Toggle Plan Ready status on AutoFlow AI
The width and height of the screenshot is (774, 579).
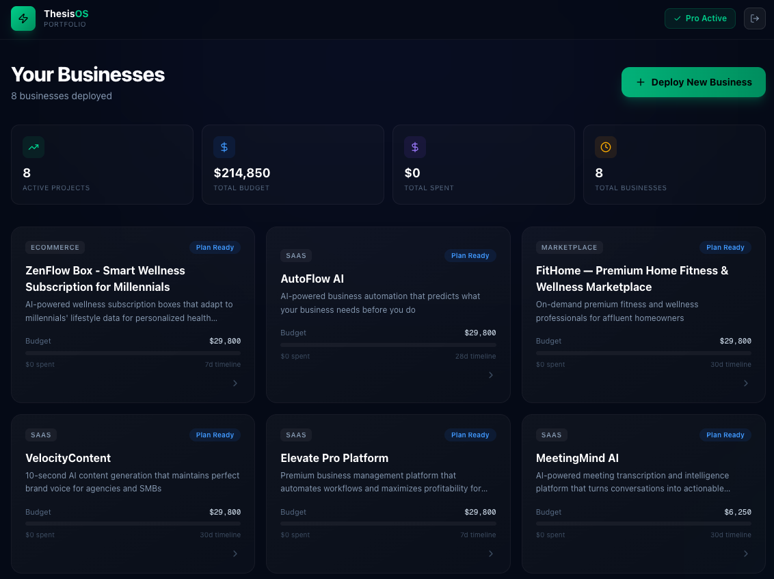pyautogui.click(x=470, y=255)
